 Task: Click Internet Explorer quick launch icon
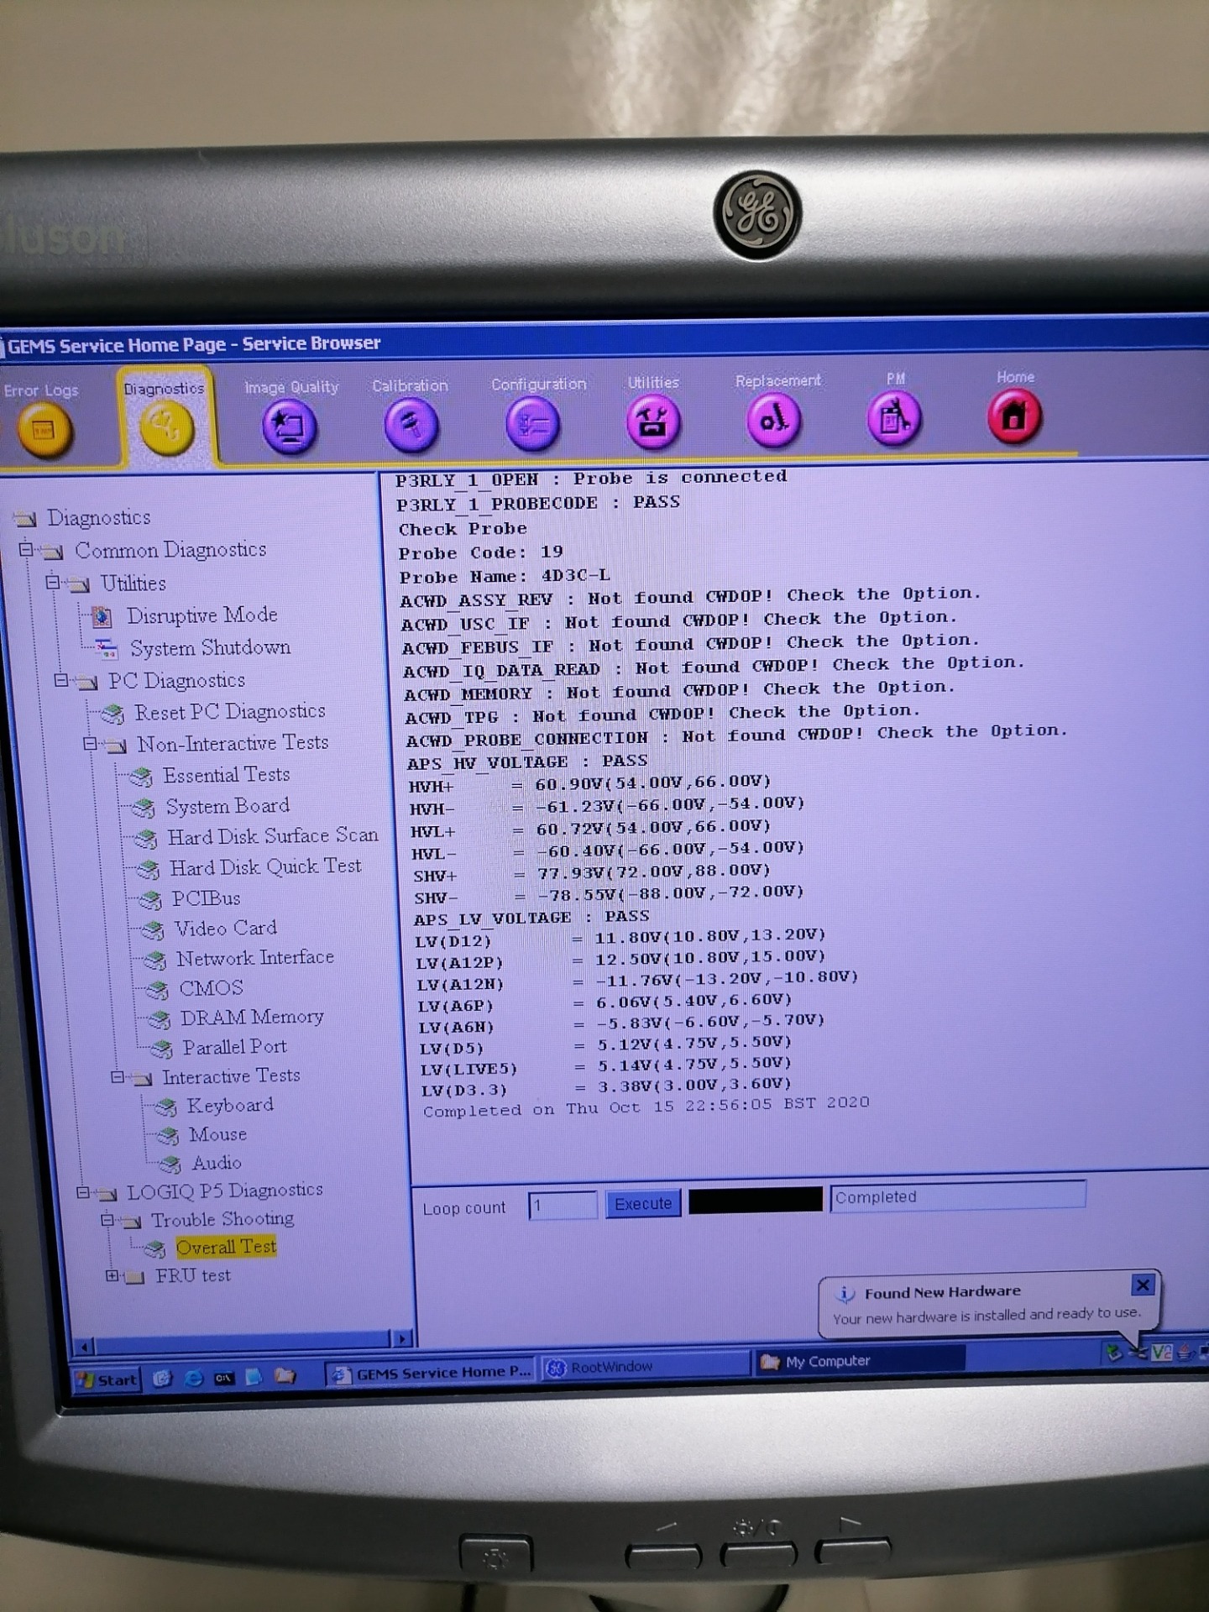[x=194, y=1379]
